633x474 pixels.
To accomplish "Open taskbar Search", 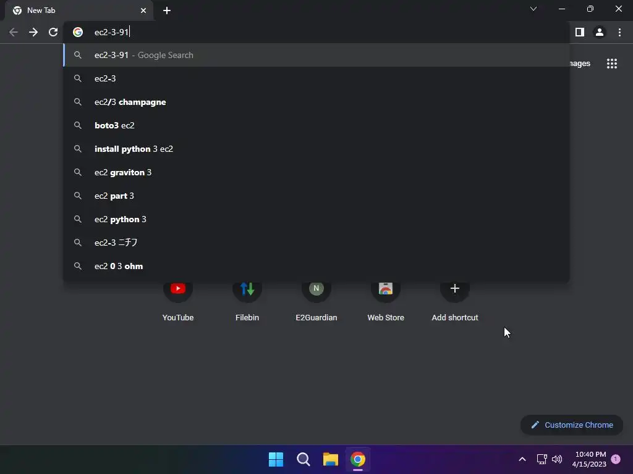I will [x=303, y=459].
